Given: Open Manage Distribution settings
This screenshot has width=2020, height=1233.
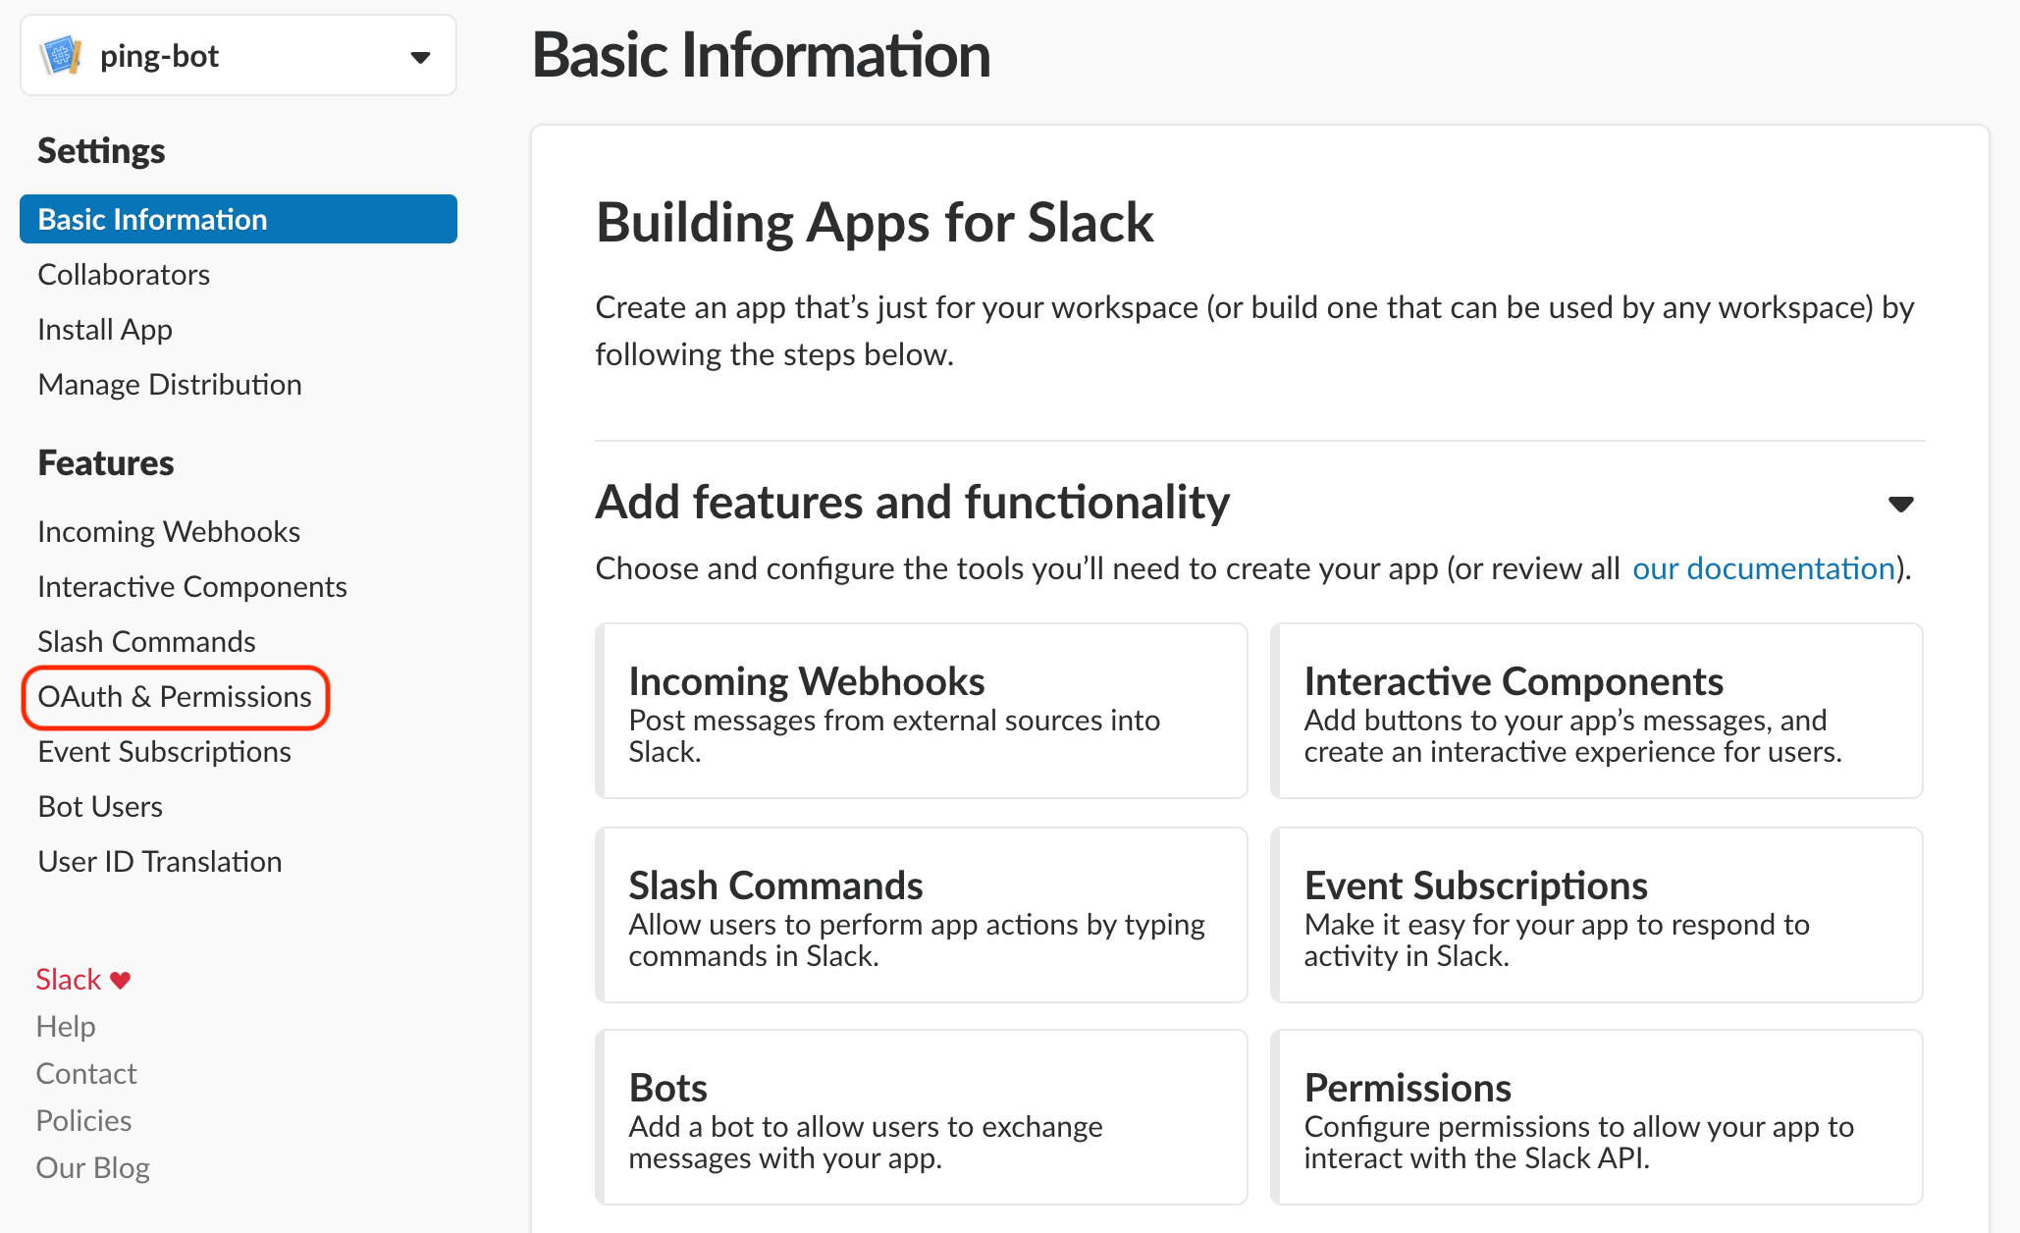Looking at the screenshot, I should 170,384.
